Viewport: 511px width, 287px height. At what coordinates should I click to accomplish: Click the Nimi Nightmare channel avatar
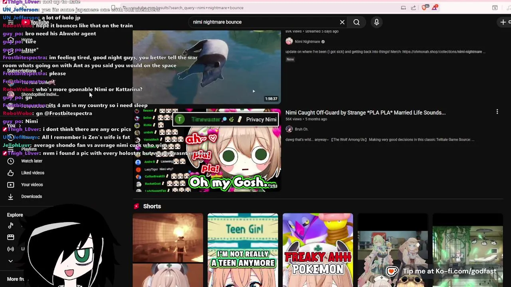tap(289, 41)
